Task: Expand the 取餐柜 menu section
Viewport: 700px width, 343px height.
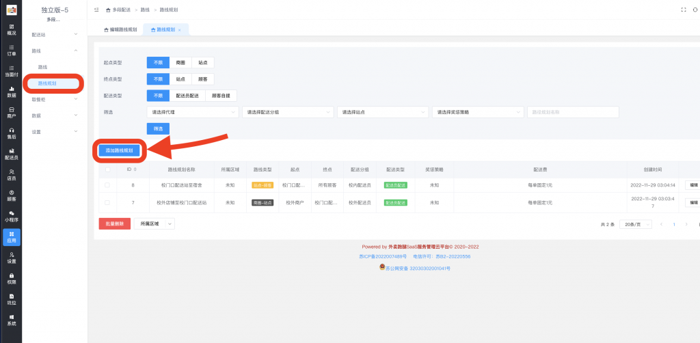Action: (55, 100)
